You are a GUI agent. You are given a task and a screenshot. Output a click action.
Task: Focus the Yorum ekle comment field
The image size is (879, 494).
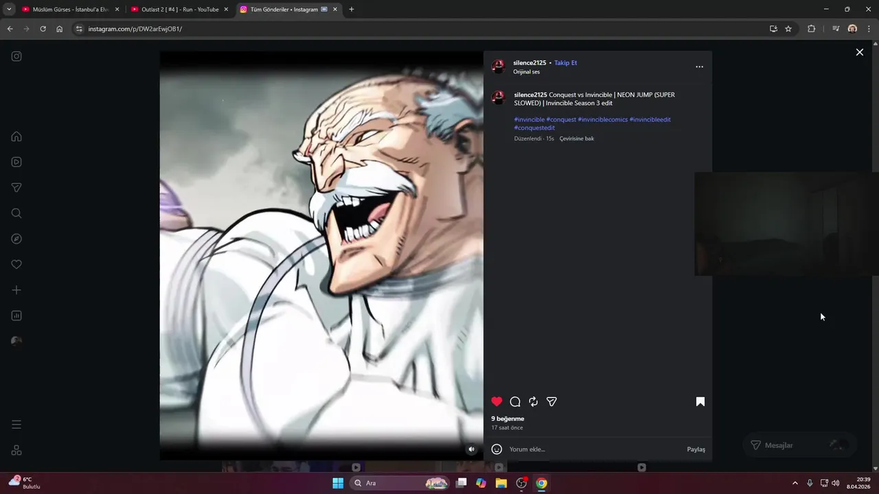594,449
